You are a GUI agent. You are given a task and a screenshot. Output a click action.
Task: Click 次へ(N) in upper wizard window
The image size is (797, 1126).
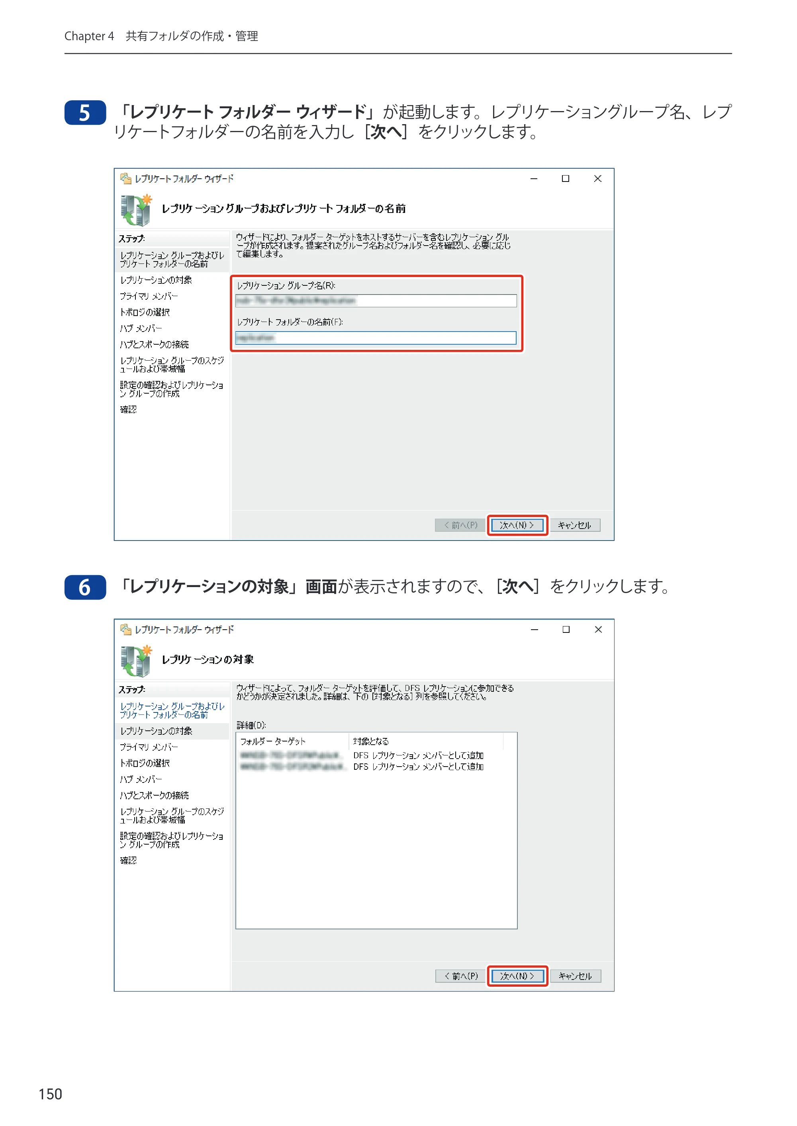[517, 525]
